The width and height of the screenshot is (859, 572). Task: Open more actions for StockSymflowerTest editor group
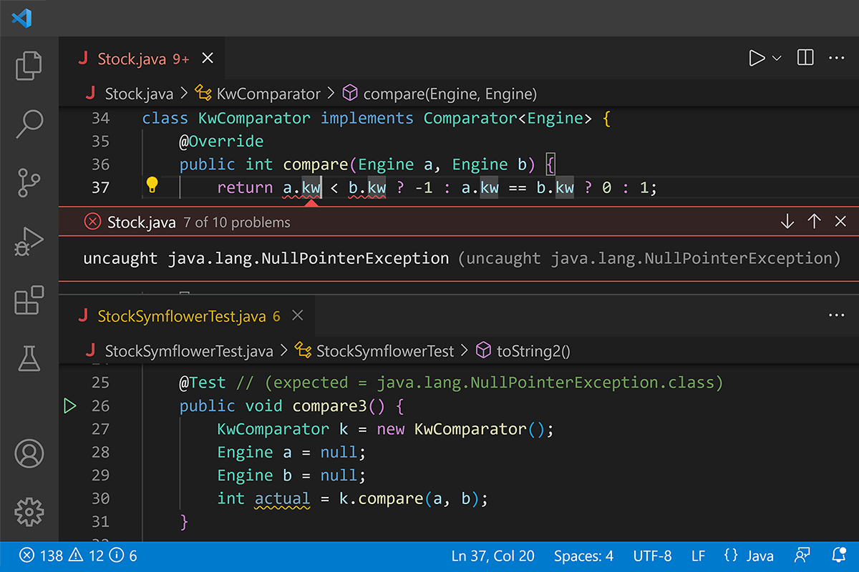[836, 315]
